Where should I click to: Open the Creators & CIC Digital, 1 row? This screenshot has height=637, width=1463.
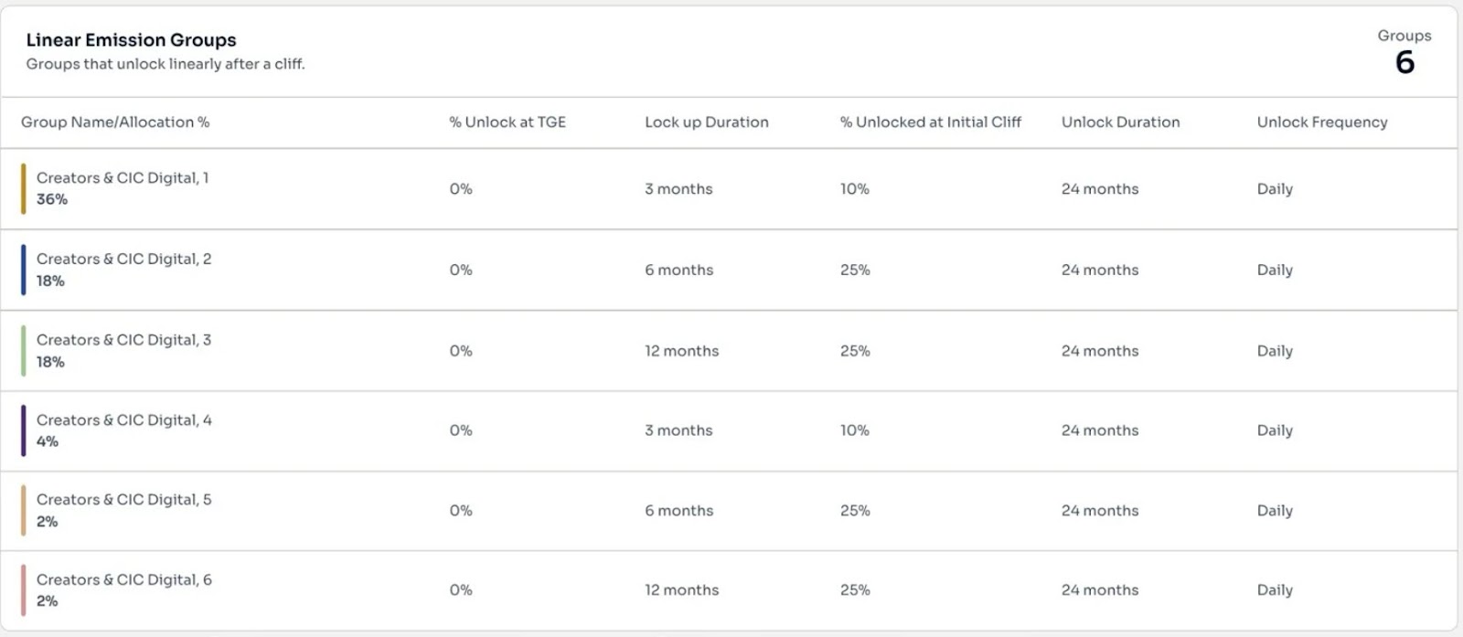[x=123, y=178]
